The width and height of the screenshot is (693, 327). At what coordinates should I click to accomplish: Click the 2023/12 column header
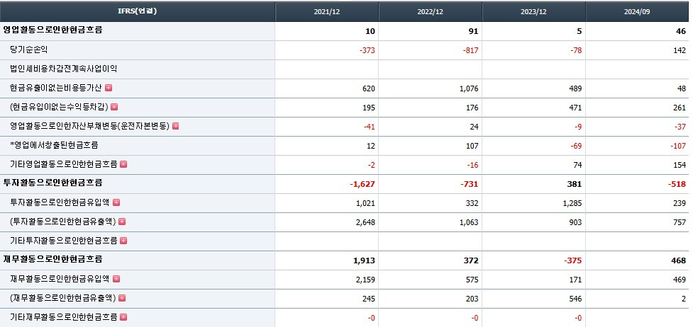click(x=533, y=11)
